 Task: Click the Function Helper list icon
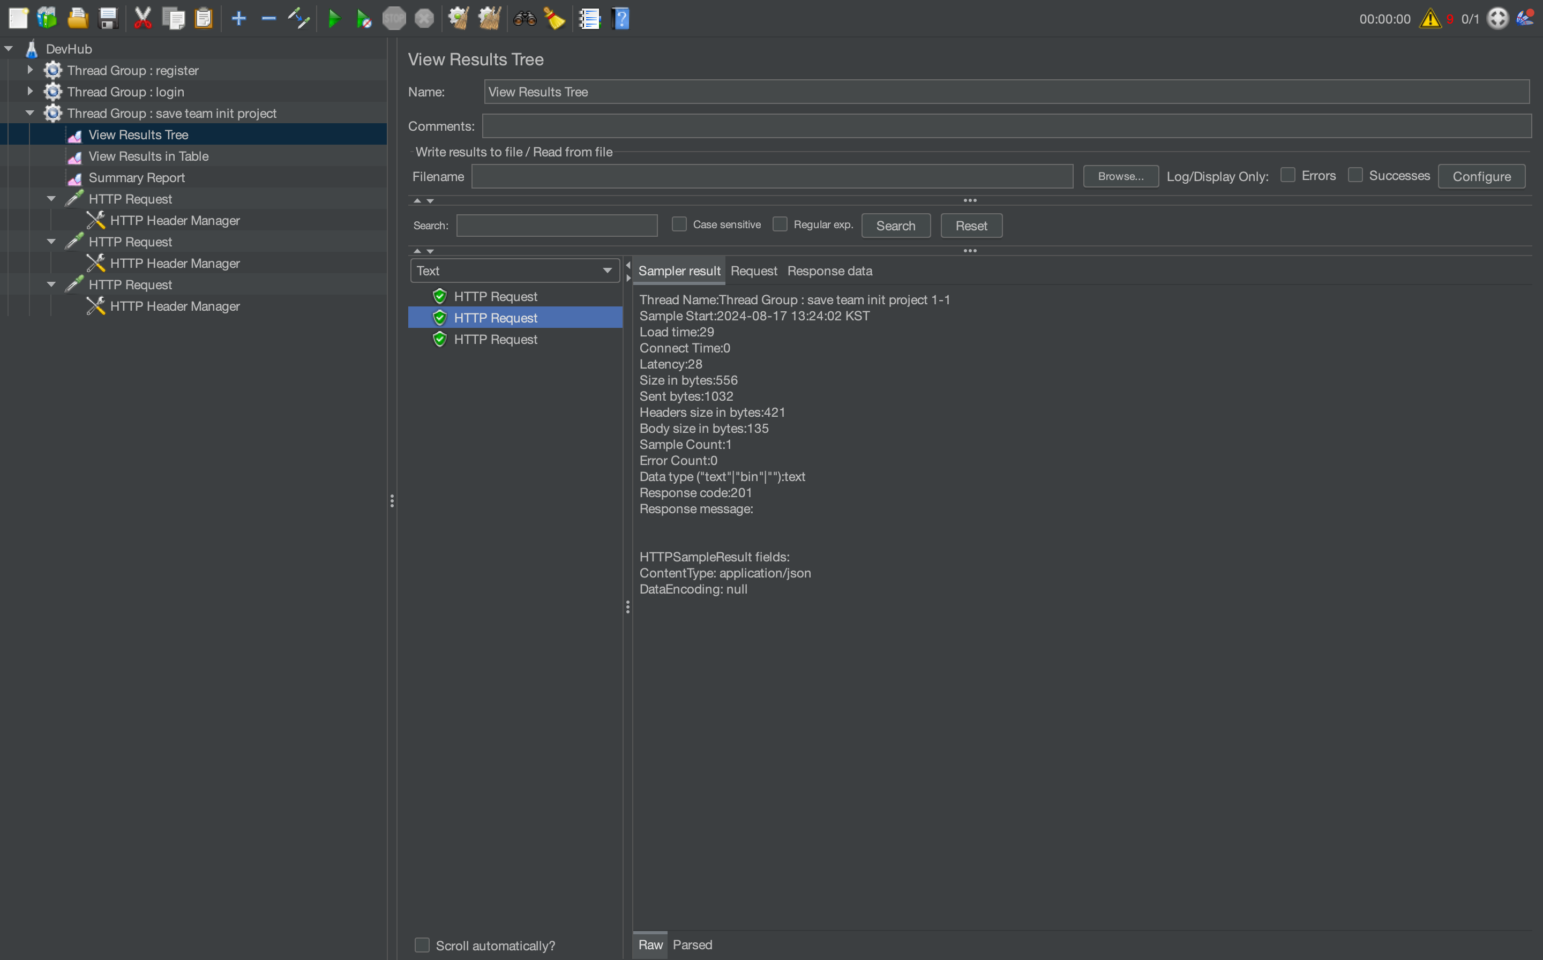coord(589,18)
